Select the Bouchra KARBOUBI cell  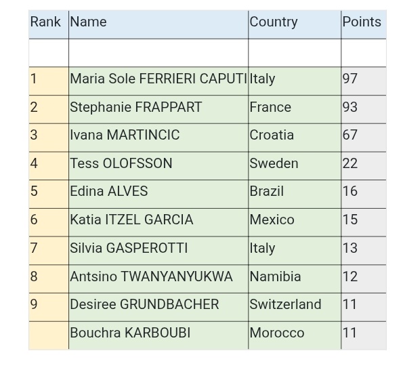click(x=158, y=335)
